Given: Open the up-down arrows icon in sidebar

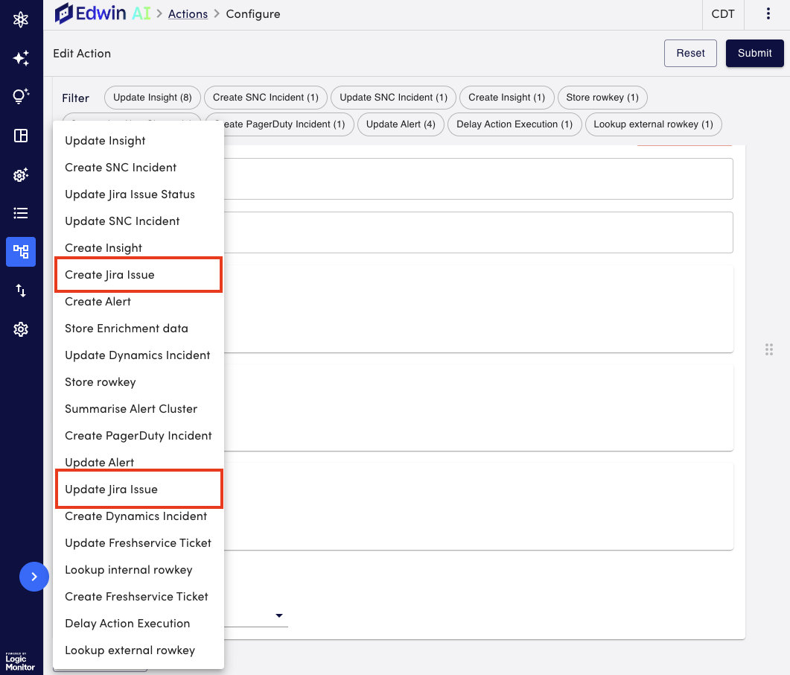Looking at the screenshot, I should click(x=21, y=291).
